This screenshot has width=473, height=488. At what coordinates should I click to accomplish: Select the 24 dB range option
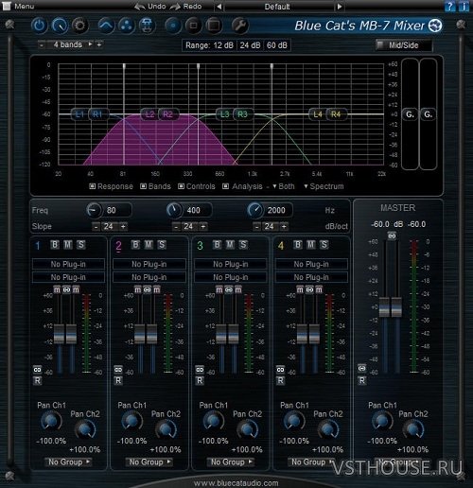(x=250, y=45)
